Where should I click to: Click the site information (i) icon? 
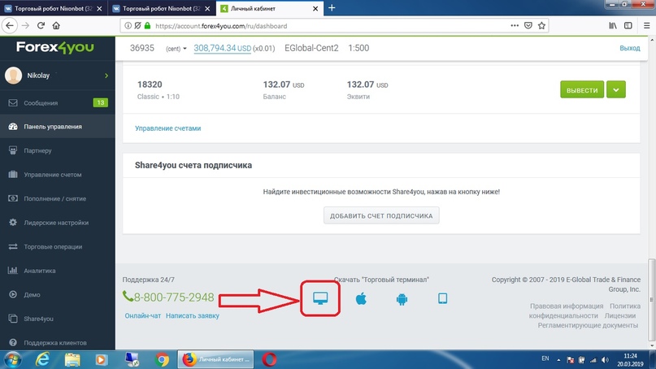128,25
